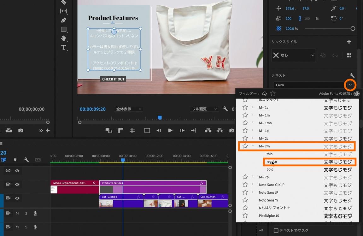Mute the first audio track
This screenshot has height=236, width=363.
17,213
